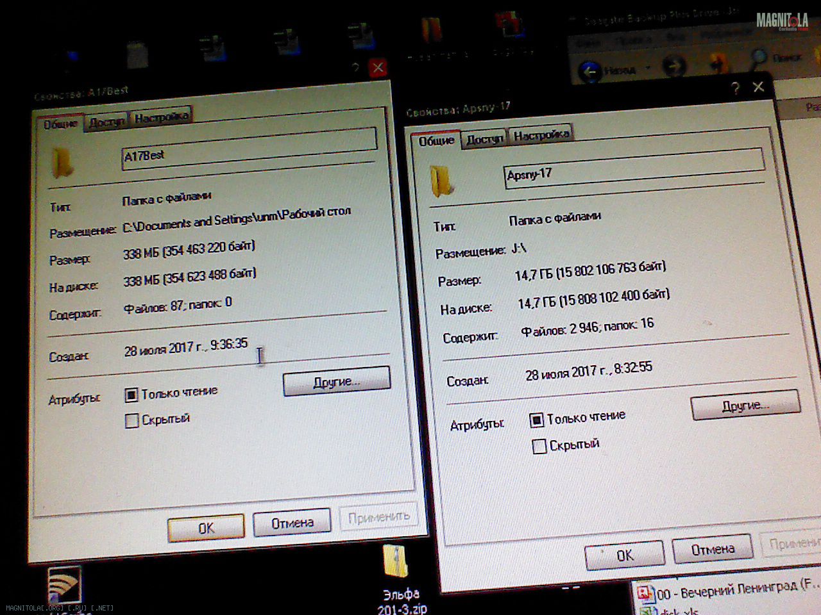821x615 pixels.
Task: Close the Apsny-17 properties window
Action: click(758, 86)
